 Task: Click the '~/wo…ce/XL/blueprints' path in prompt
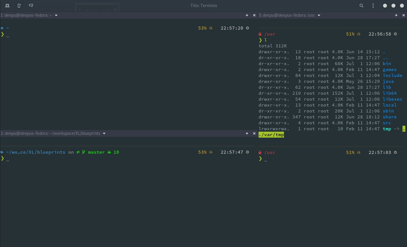(x=36, y=152)
